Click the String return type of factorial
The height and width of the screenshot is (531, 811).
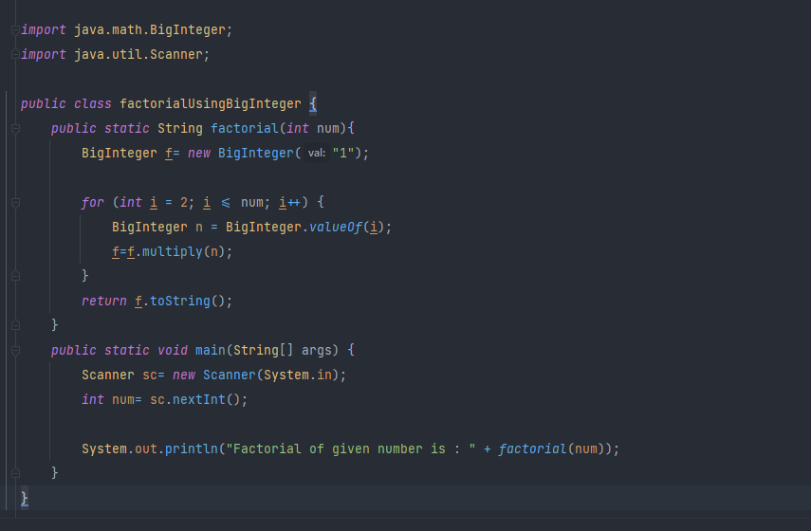click(180, 128)
